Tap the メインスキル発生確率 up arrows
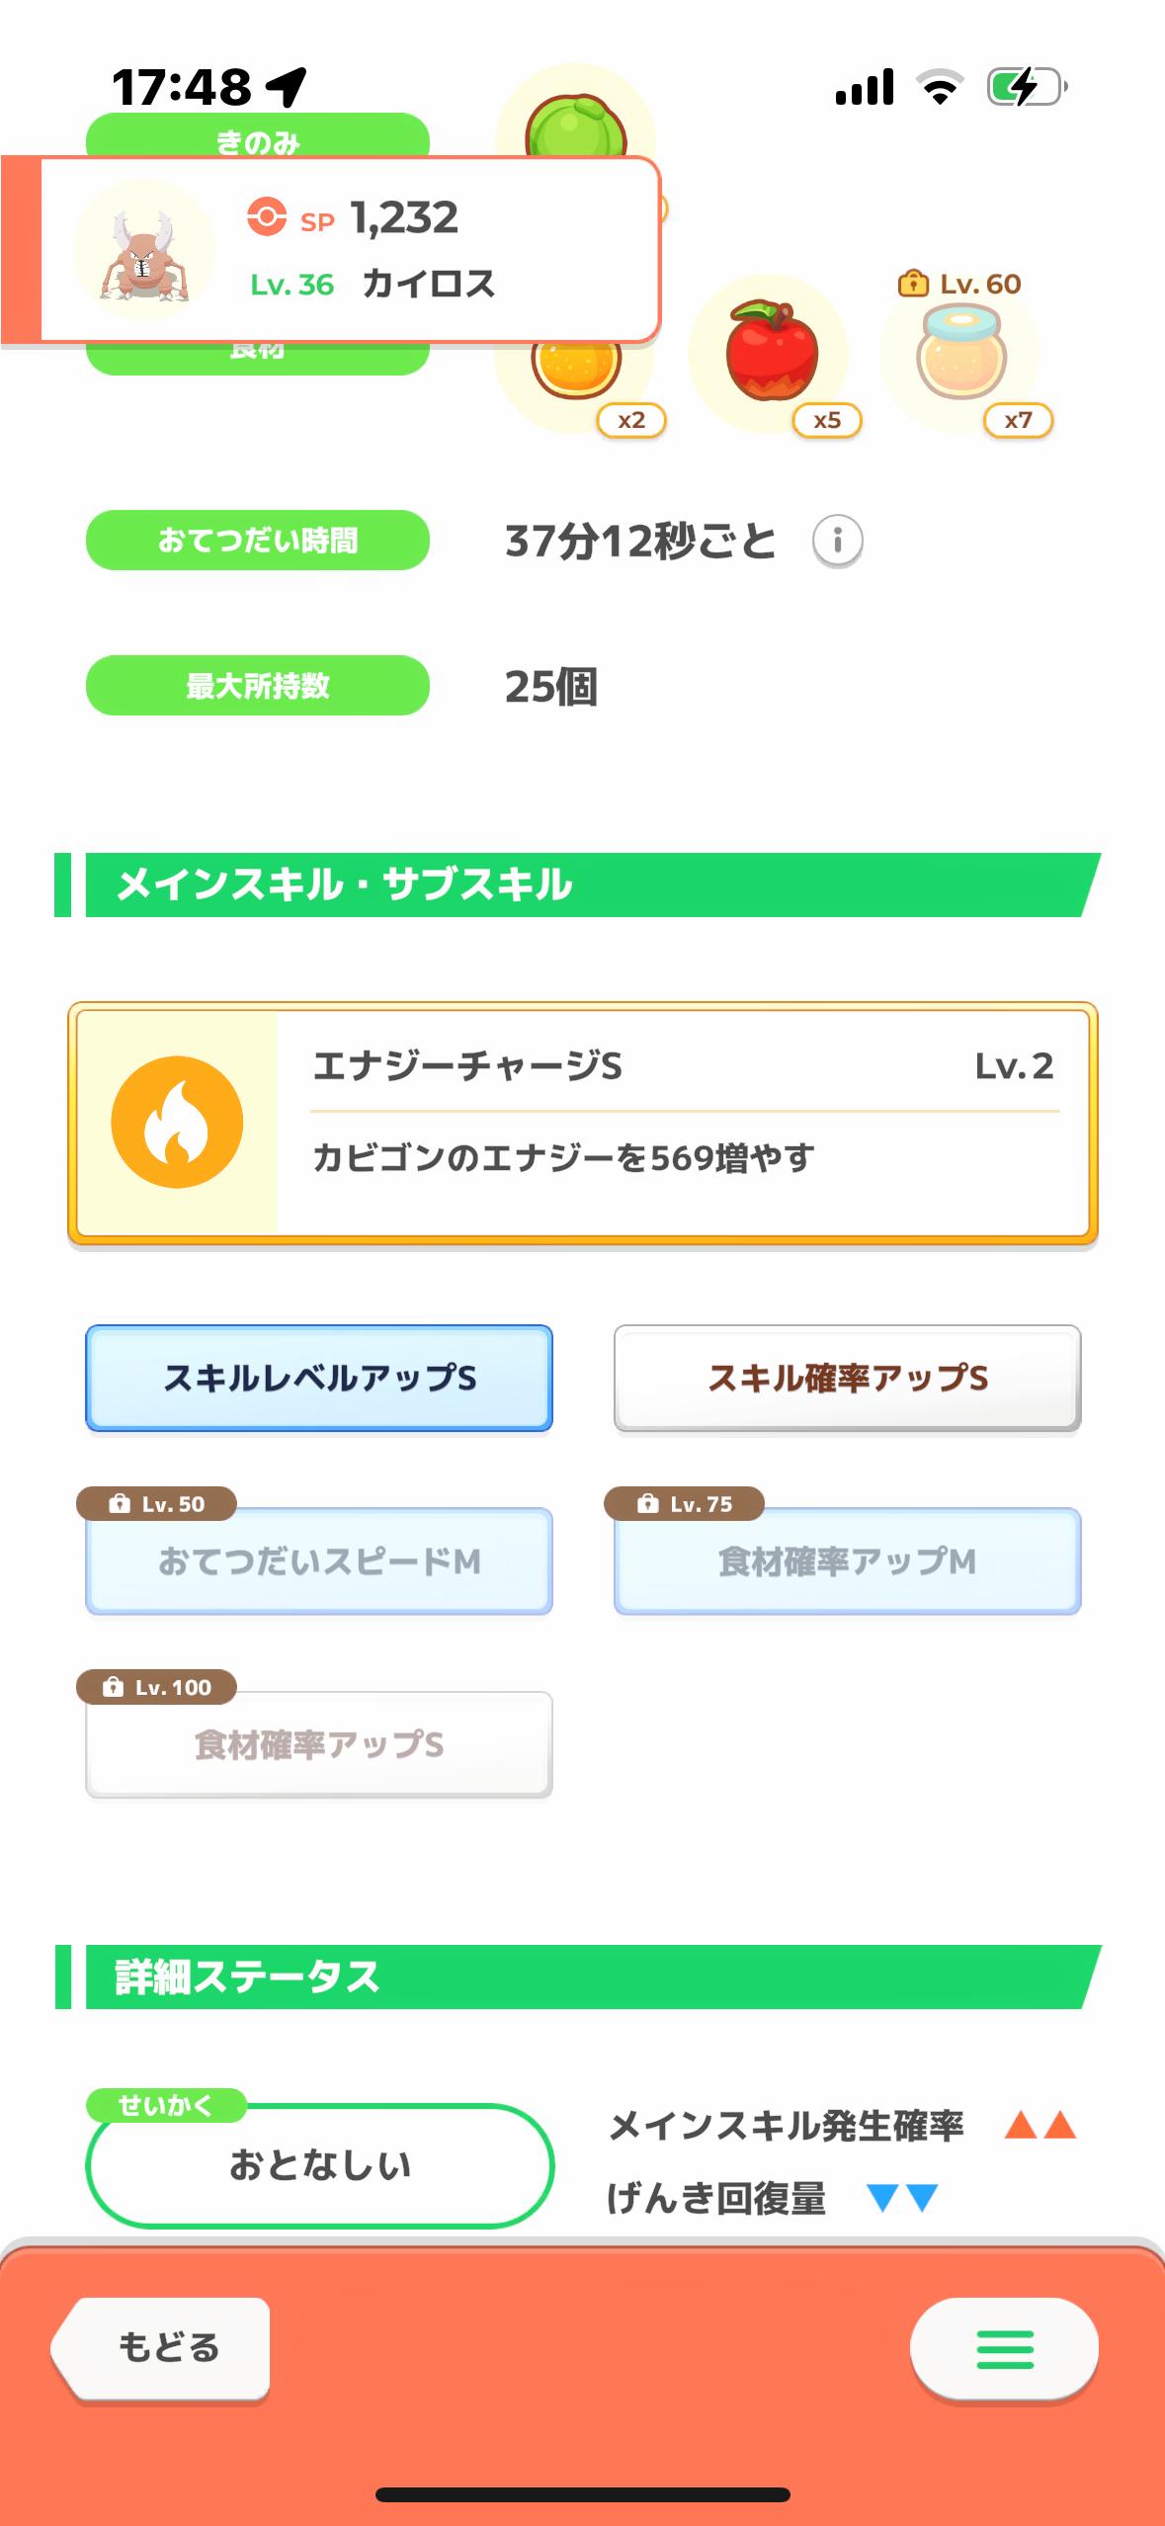 coord(1040,2125)
